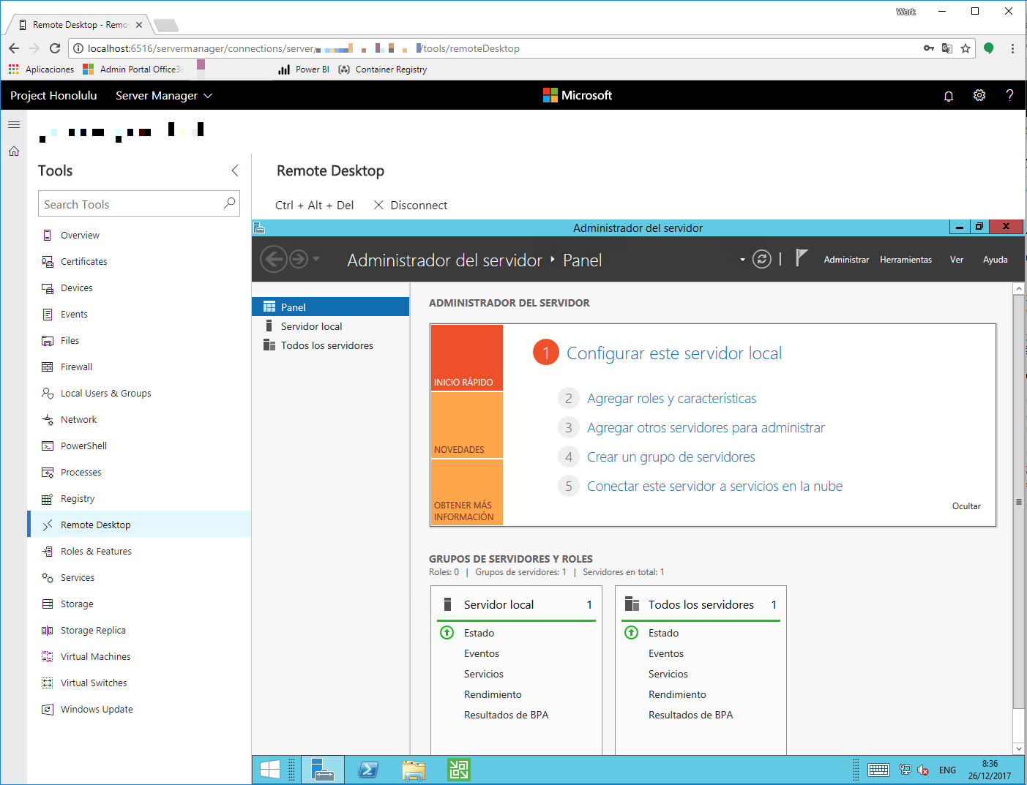Click the Ocultar link
1027x785 pixels.
click(x=966, y=506)
